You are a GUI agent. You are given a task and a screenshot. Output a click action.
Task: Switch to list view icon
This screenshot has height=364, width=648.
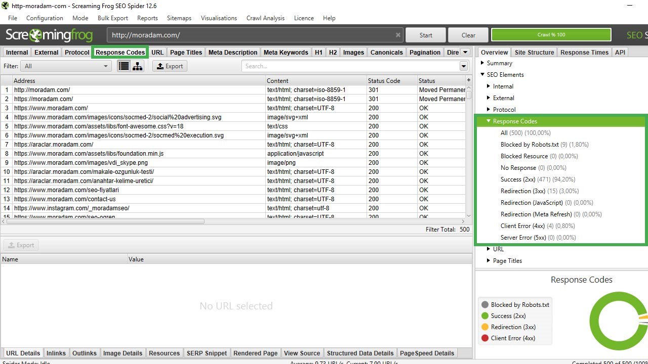[124, 66]
